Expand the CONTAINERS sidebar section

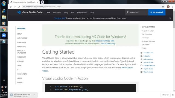tap(22, 74)
